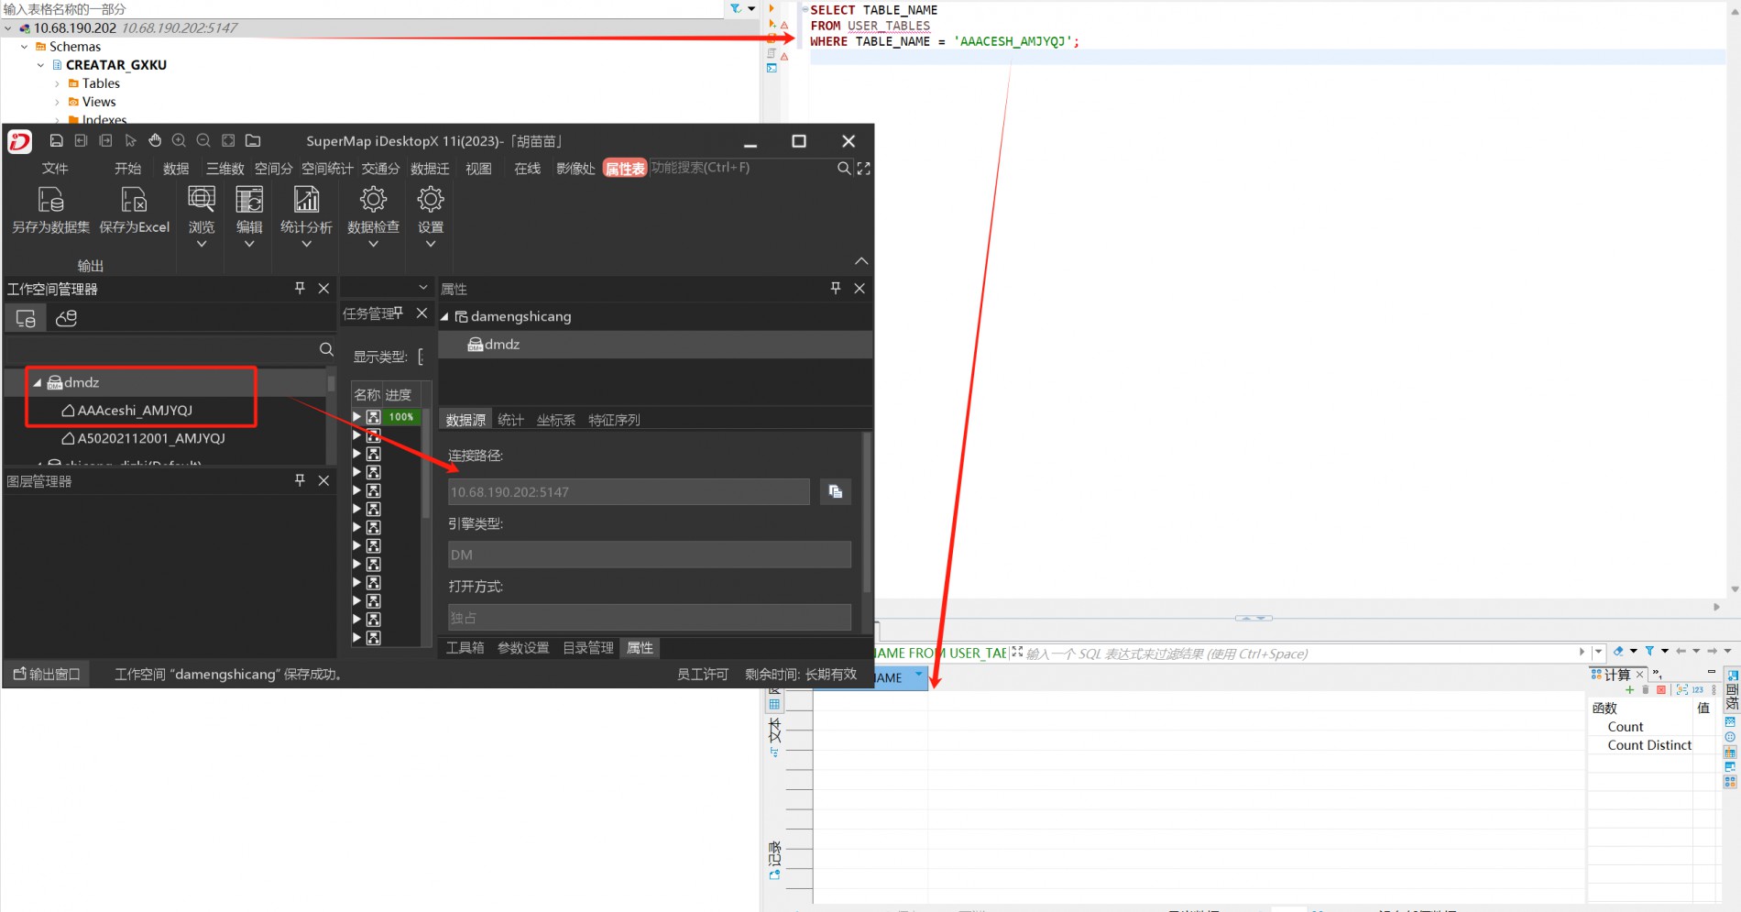Image resolution: width=1741 pixels, height=912 pixels.
Task: Open the View (视图) ribbon tab
Action: [x=478, y=168]
